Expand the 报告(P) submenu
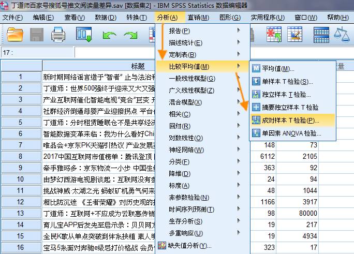 coord(202,31)
